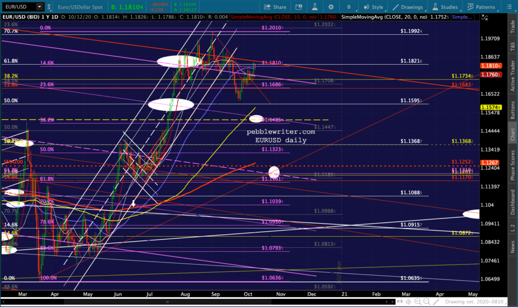Click the $1.1252 red level label
This screenshot has width=518, height=307.
click(x=462, y=162)
